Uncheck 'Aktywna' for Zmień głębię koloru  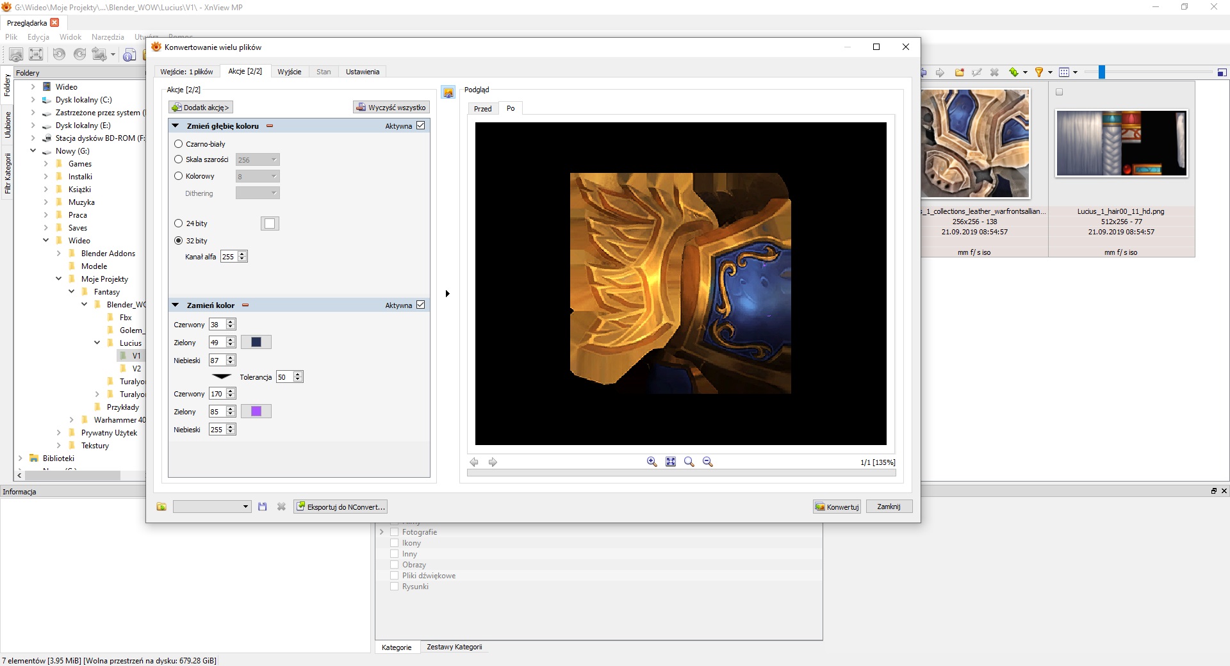[421, 126]
